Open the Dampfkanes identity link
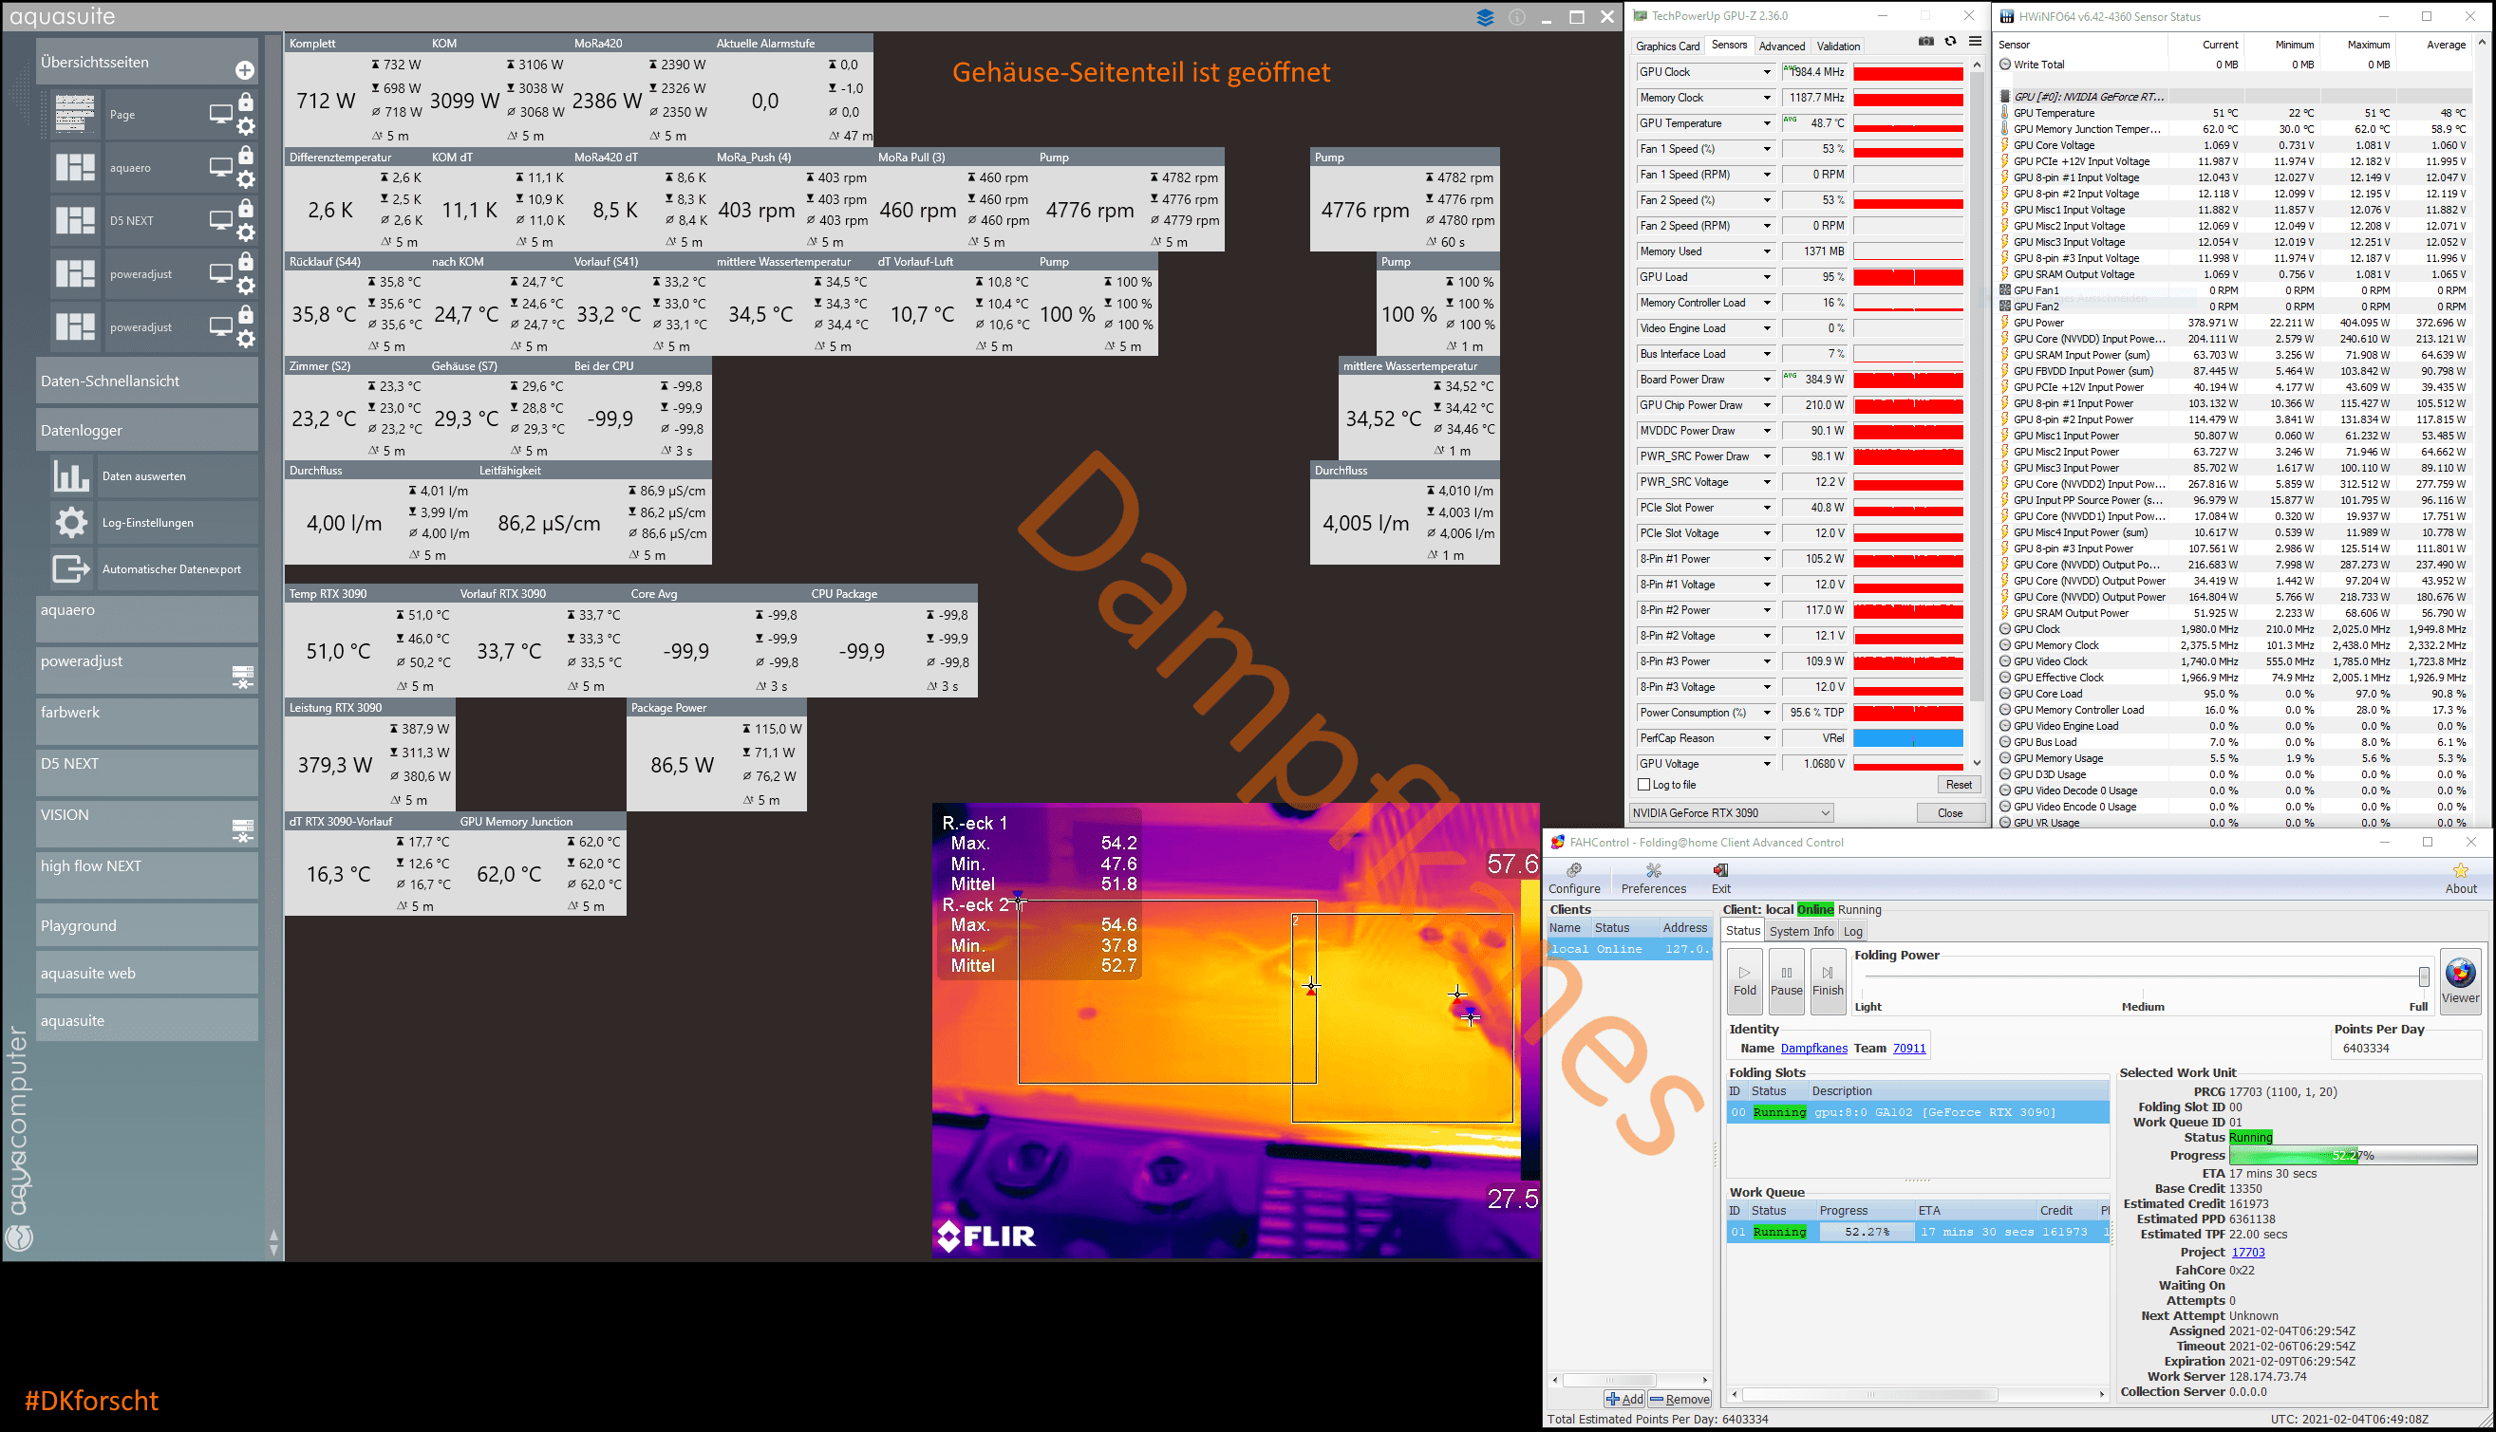 click(1813, 1049)
